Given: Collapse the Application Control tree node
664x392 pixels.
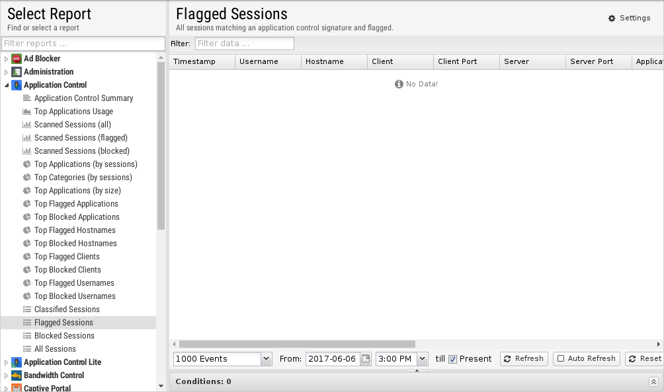Looking at the screenshot, I should [7, 85].
